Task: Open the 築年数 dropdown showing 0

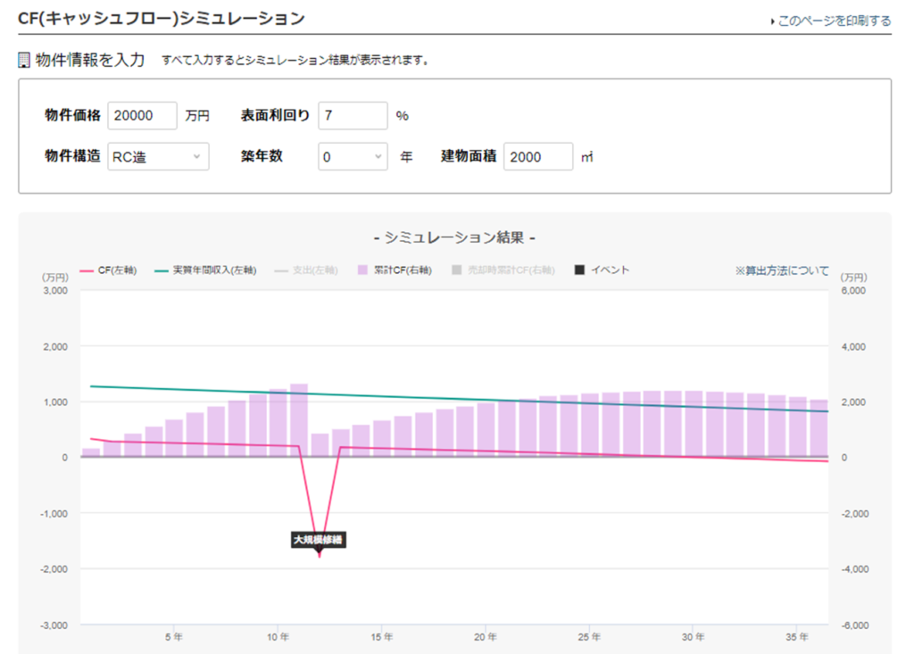Action: [x=353, y=157]
